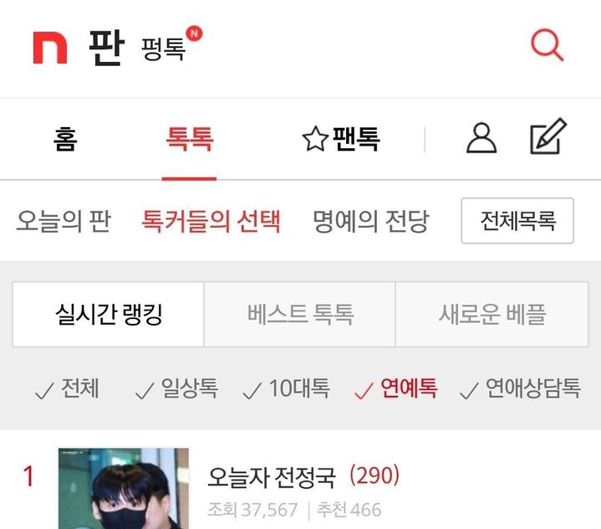Tap the red N notification badge
This screenshot has width=601, height=529.
tap(194, 33)
